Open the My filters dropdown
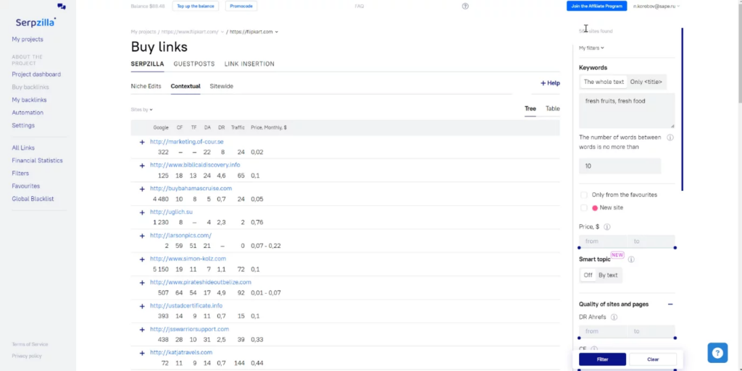 591,48
